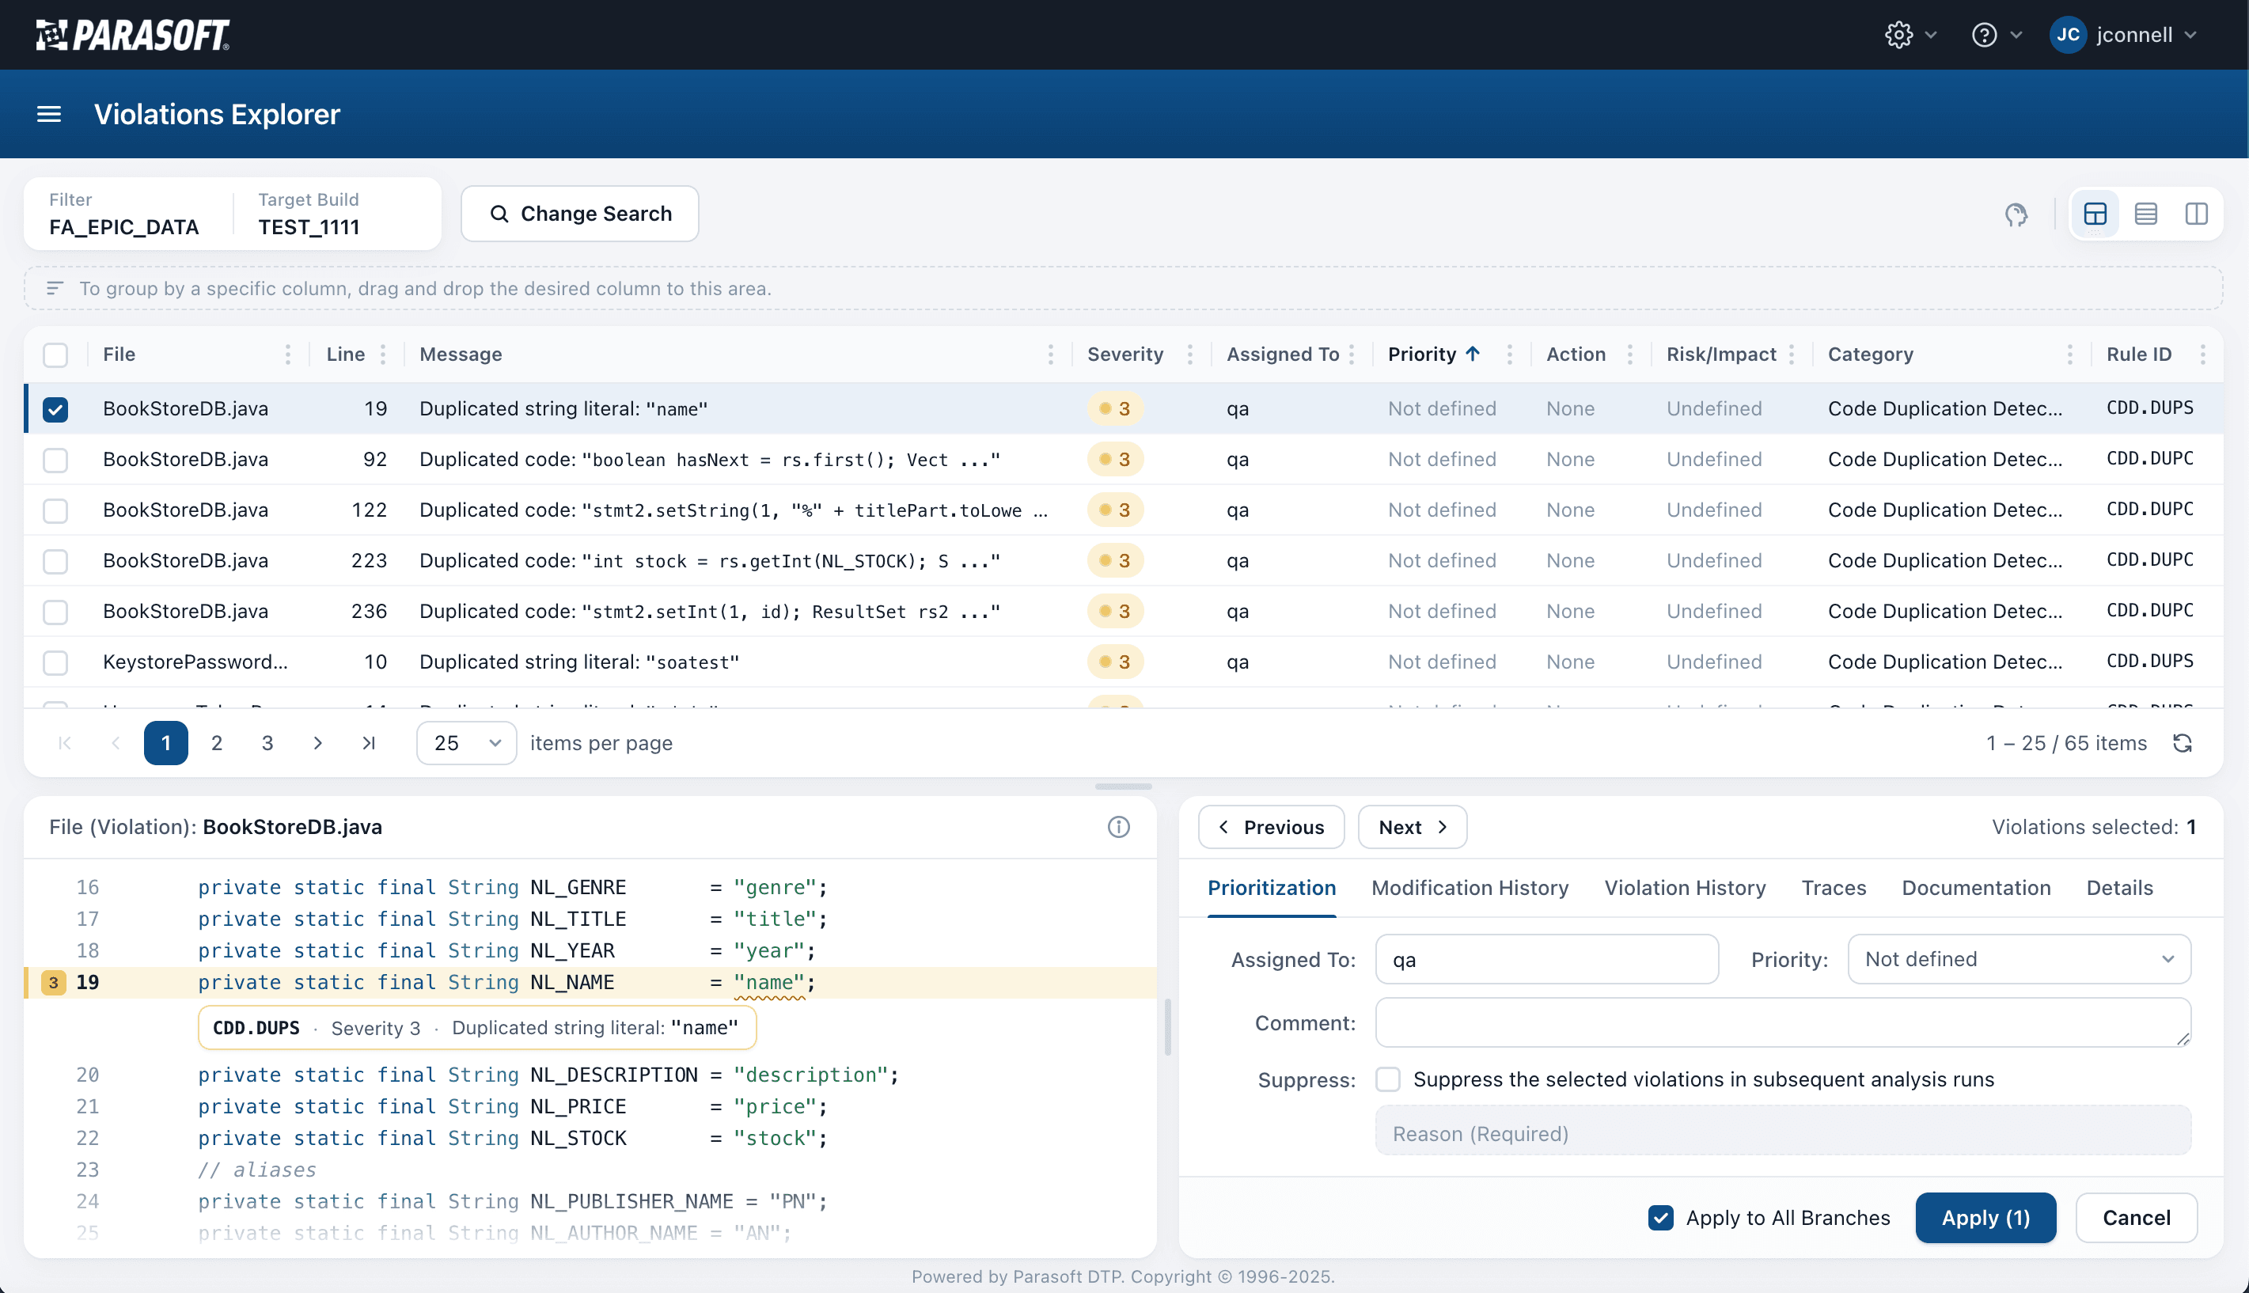Uncheck the BookStoreDB.java line 19 row
This screenshot has width=2249, height=1293.
[55, 408]
